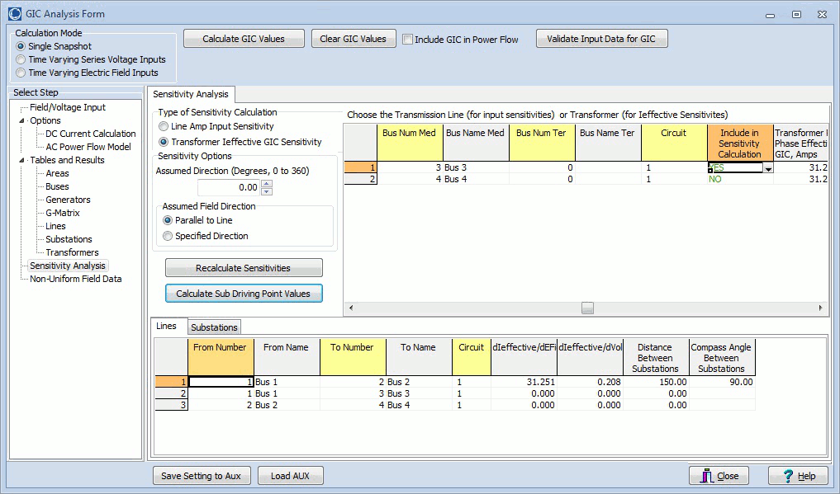Select Specified Direction field option
The image size is (840, 494).
click(x=168, y=236)
